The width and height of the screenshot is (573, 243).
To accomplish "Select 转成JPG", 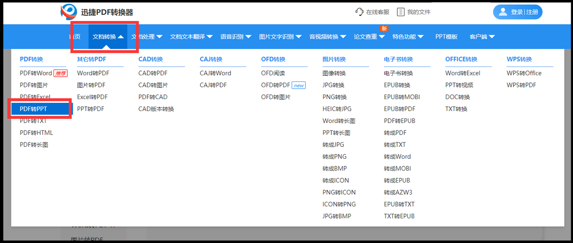I will point(333,145).
